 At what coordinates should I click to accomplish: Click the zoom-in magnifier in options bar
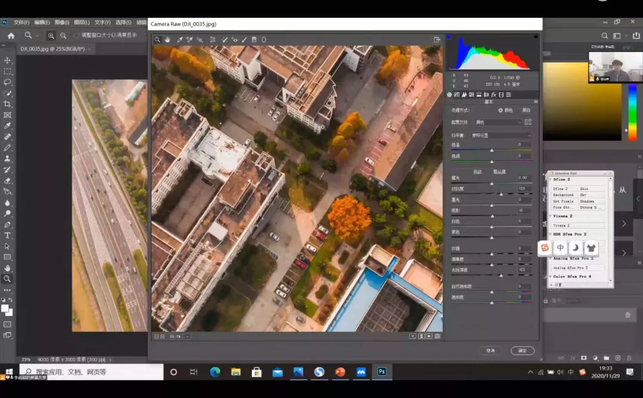click(51, 36)
